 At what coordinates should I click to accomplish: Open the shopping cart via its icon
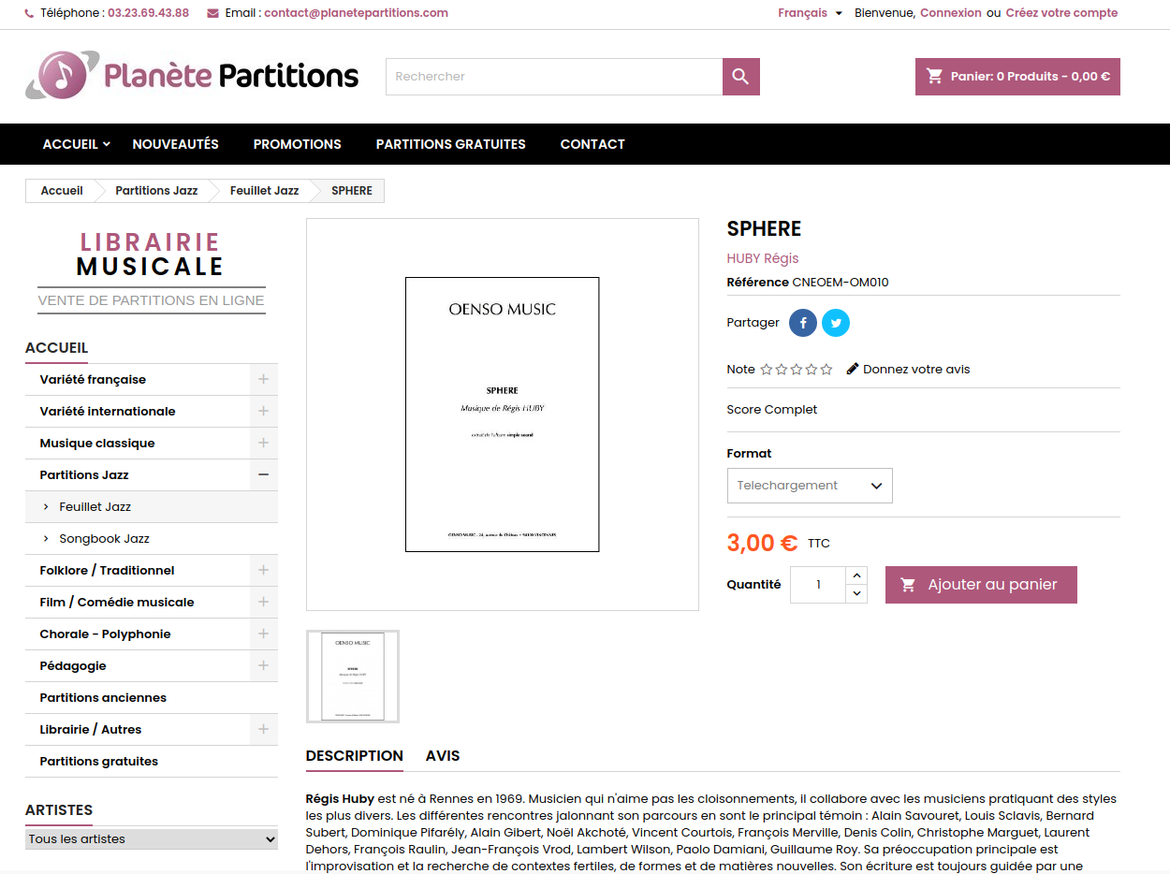tap(935, 76)
